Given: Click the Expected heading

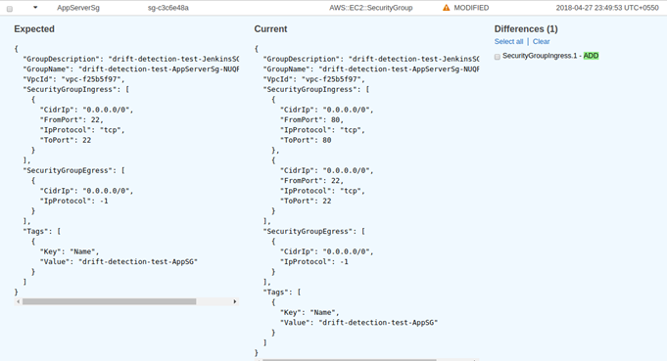Looking at the screenshot, I should [x=34, y=29].
